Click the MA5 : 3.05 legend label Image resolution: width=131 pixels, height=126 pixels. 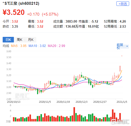[19, 46]
